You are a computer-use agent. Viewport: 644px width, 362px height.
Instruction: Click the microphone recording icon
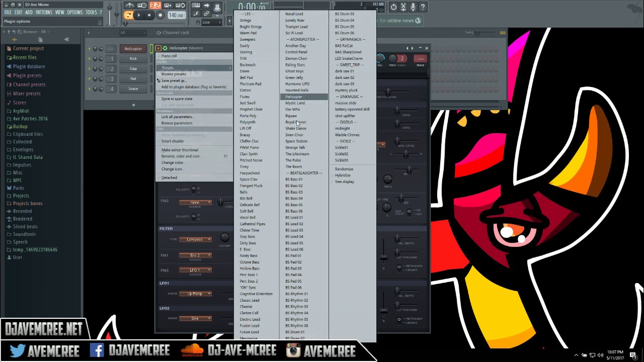pos(413,7)
